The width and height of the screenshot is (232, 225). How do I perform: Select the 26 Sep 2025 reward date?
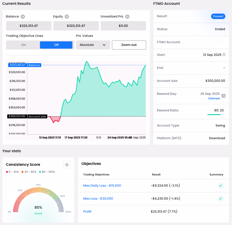[x=210, y=94]
